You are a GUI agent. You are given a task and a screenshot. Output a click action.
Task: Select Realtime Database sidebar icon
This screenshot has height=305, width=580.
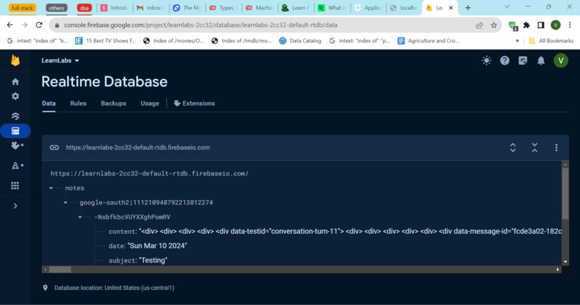[x=15, y=131]
